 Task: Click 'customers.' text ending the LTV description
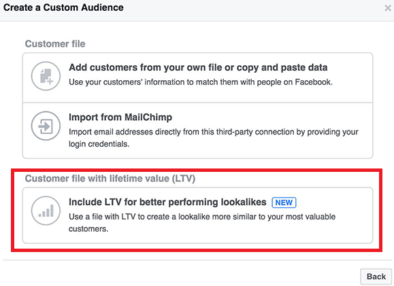coord(88,229)
